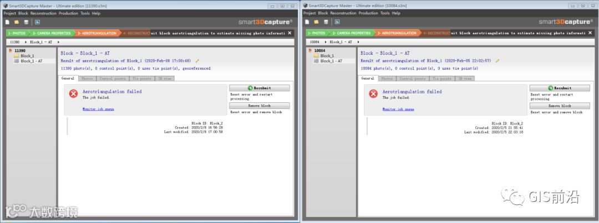This screenshot has width=599, height=223.
Task: Switch to the Tie points tab in the 11390 window
Action: [142, 79]
